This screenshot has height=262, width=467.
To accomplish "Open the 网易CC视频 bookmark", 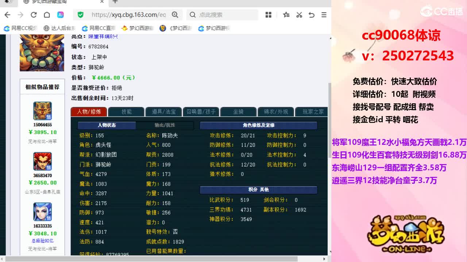I will 21,28.
